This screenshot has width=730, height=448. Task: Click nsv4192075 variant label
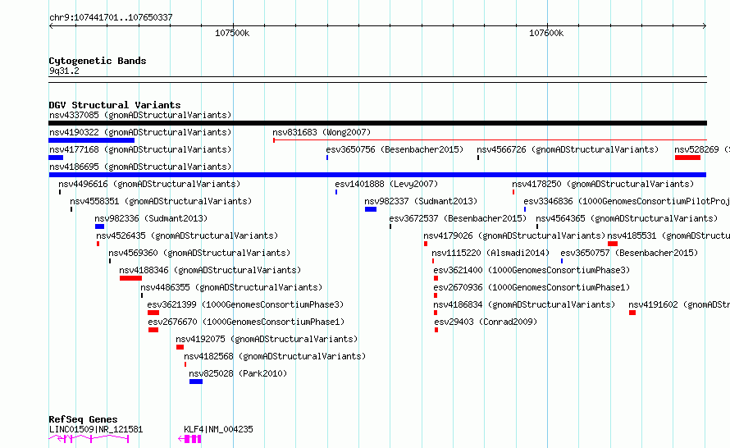tap(267, 339)
